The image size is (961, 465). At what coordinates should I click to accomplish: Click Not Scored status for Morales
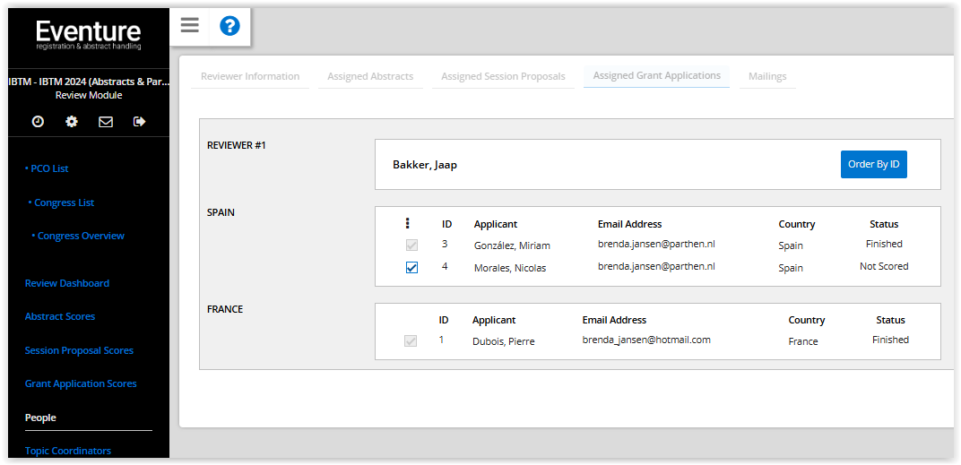coord(884,266)
